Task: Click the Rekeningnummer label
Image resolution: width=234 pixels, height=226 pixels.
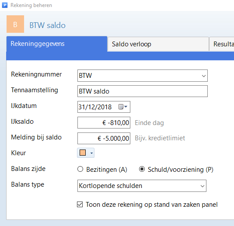Action: pos(36,74)
